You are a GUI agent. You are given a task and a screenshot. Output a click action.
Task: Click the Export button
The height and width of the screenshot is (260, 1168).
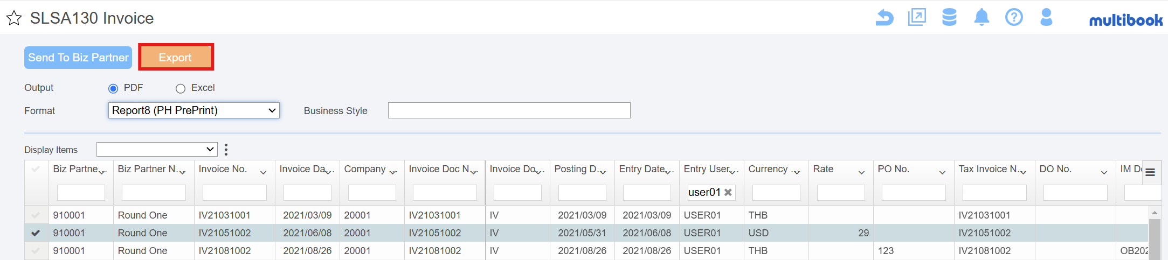[176, 57]
